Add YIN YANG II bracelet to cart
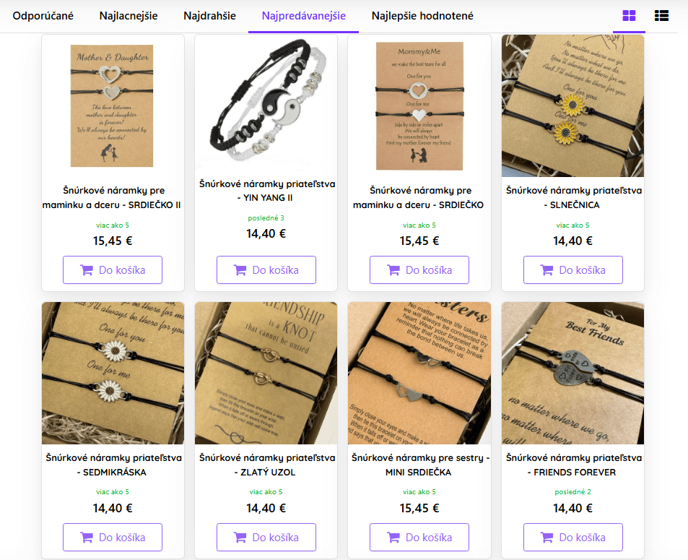The image size is (688, 560). [266, 270]
